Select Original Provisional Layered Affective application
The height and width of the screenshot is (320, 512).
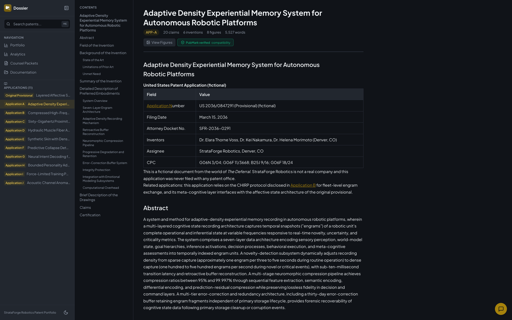(x=37, y=95)
